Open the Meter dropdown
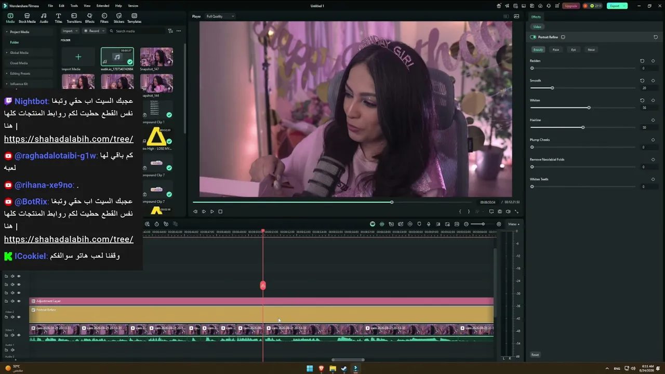 point(514,224)
